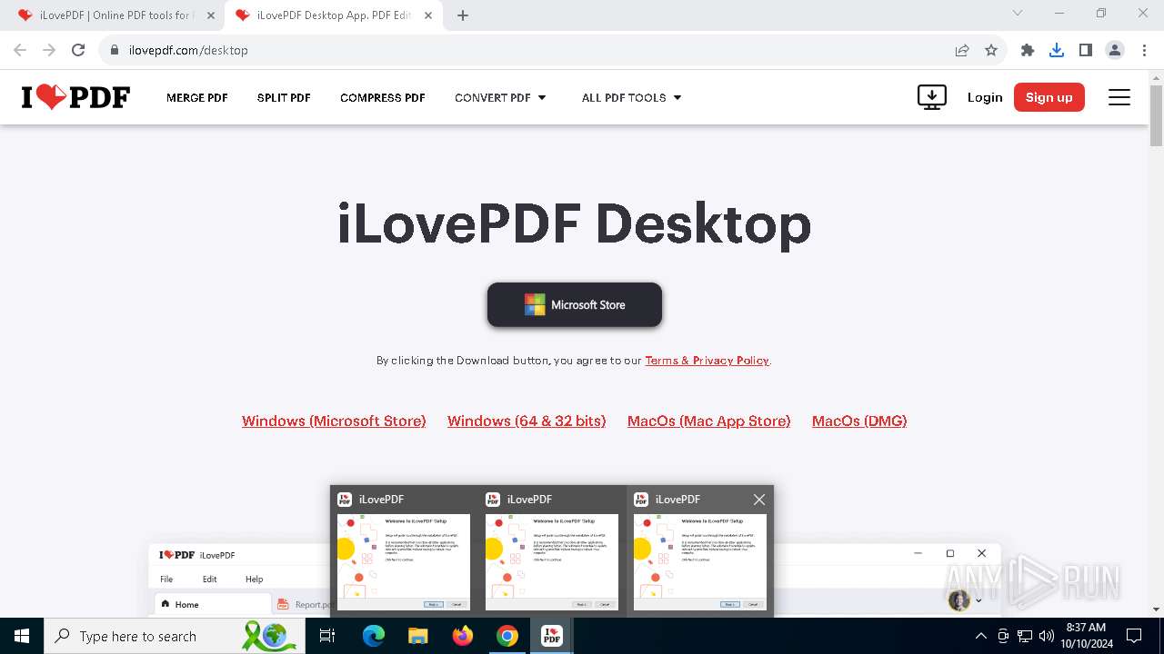Open Chrome's tab search chevron
Viewport: 1164px width, 654px height.
[1018, 13]
